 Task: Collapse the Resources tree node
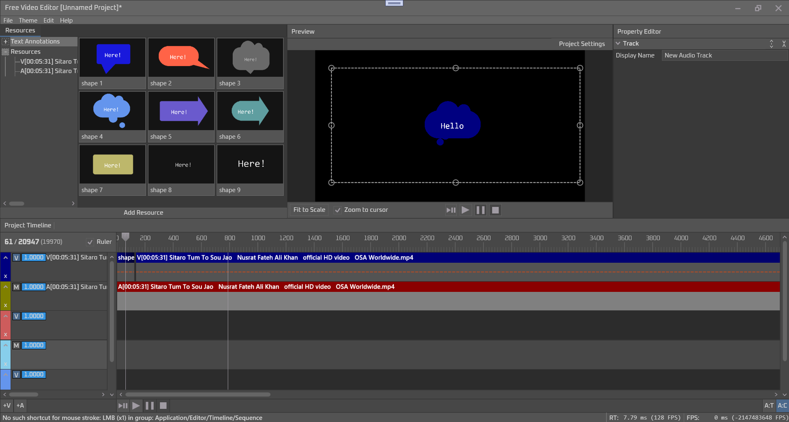click(5, 52)
